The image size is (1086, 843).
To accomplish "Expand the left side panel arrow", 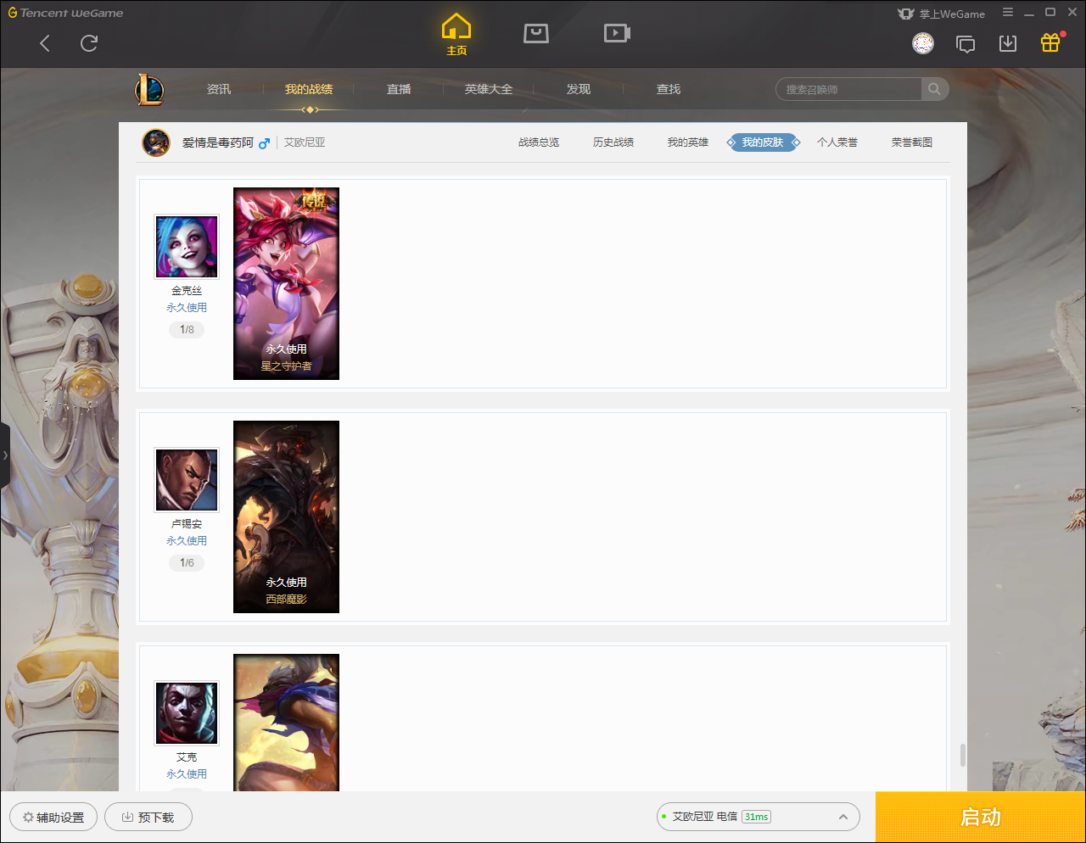I will click(x=5, y=455).
